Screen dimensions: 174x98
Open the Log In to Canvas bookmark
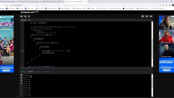pyautogui.click(x=102, y=8)
